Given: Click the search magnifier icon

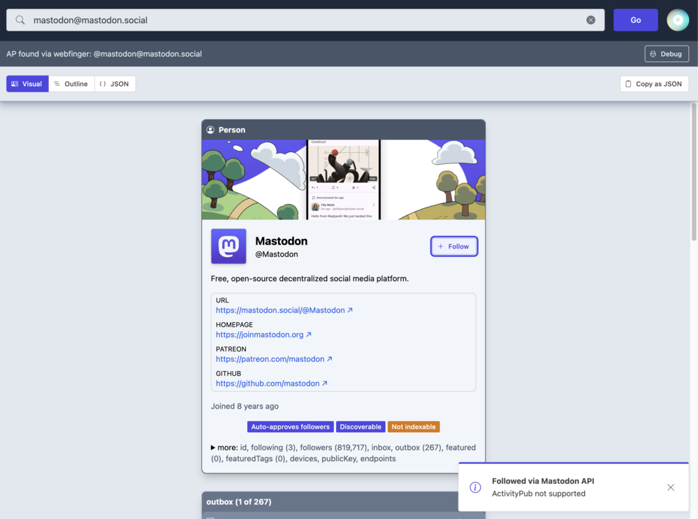Looking at the screenshot, I should 20,20.
